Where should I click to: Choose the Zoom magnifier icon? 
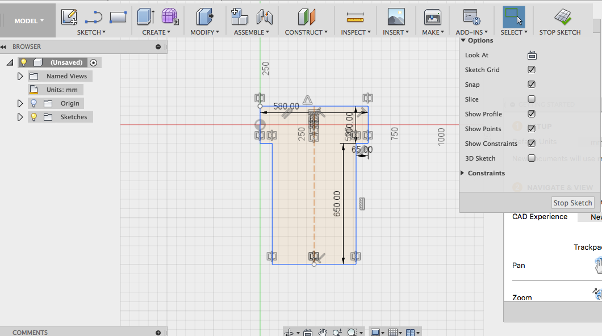tap(337, 333)
